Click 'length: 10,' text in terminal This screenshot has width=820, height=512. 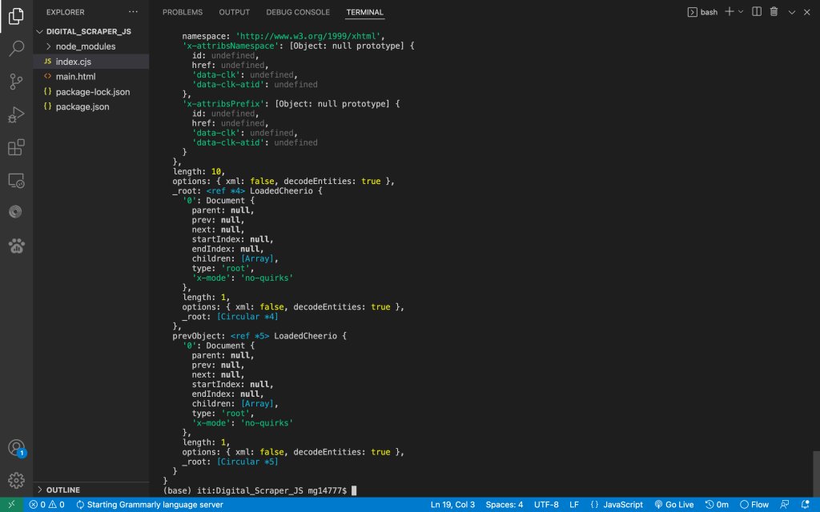coord(199,171)
